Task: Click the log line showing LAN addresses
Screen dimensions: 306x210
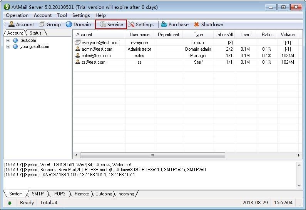Action: click(x=69, y=175)
